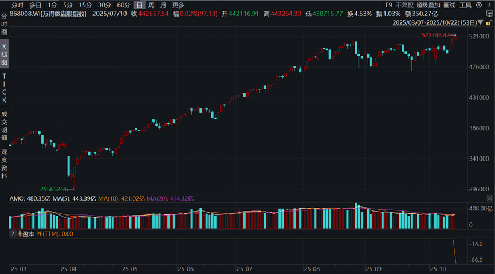Open the chart settings gear icon

pyautogui.click(x=479, y=5)
